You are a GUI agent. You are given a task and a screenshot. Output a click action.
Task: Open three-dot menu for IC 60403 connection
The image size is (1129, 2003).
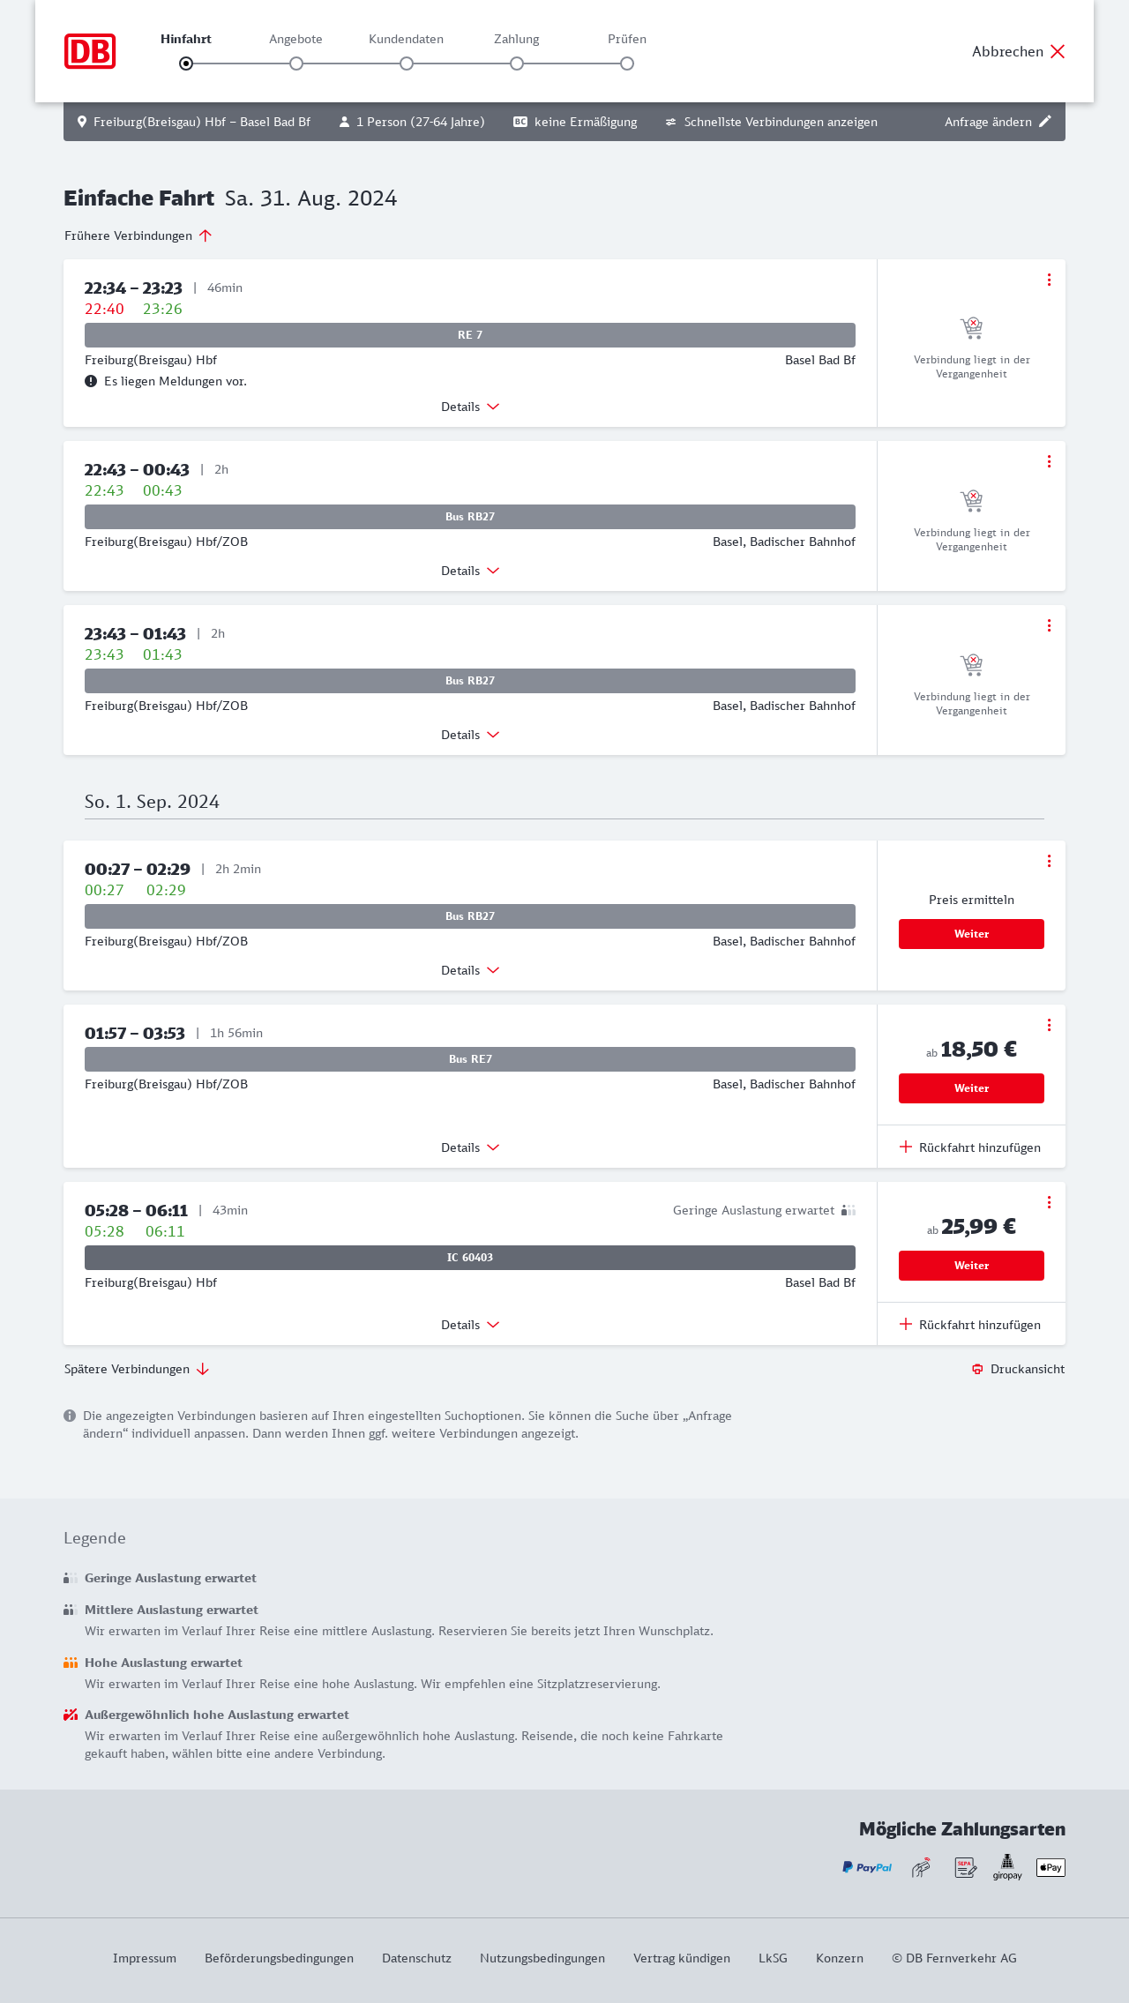1049,1202
